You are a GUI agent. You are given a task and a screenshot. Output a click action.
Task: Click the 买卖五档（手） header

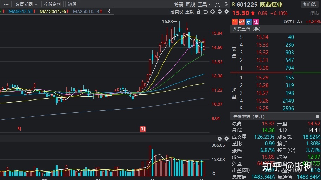click(247, 29)
